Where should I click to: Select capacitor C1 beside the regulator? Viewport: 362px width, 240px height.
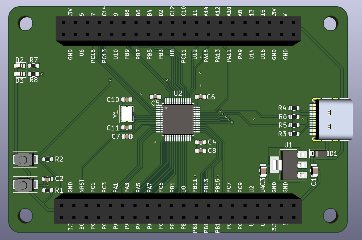314,171
